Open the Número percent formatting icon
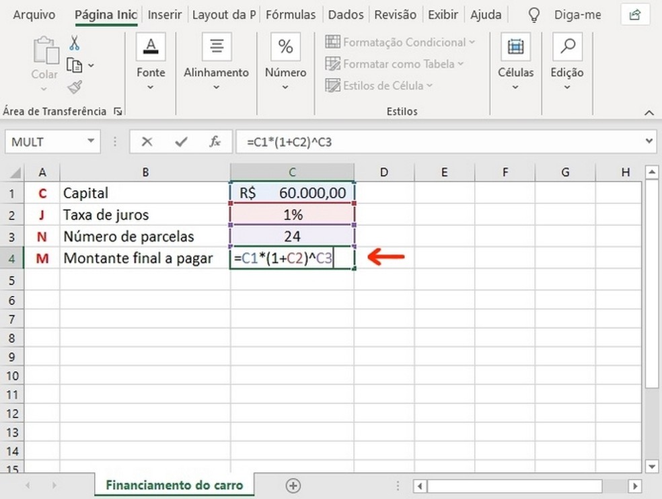Viewport: 662px width, 499px height. (x=285, y=46)
